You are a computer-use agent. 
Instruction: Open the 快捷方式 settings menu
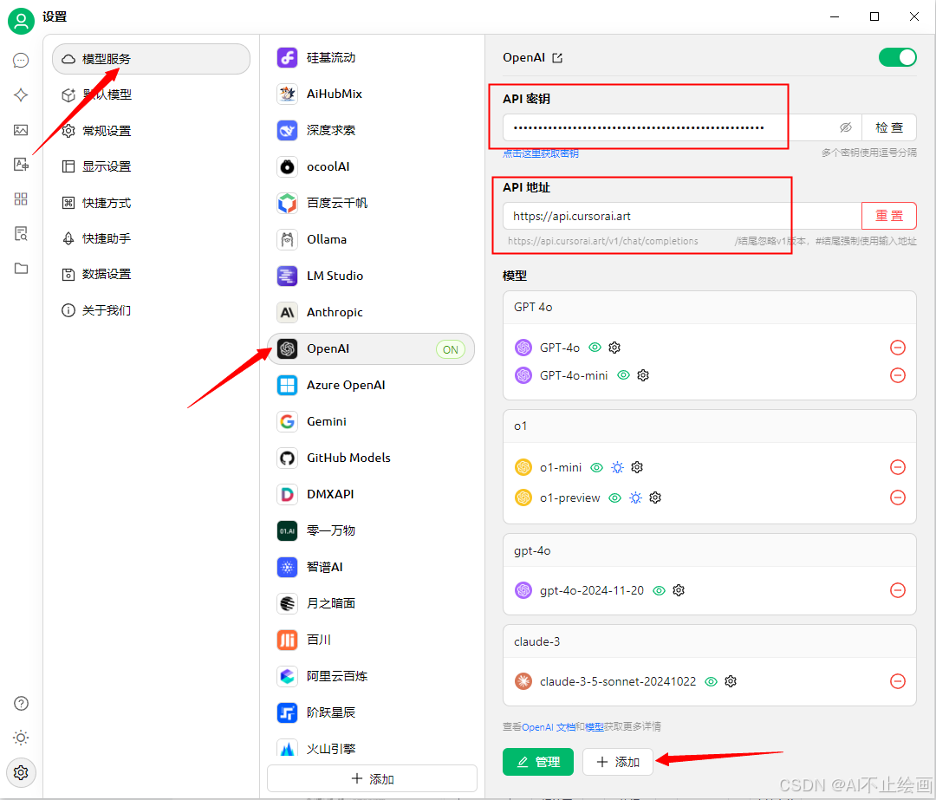(x=151, y=203)
